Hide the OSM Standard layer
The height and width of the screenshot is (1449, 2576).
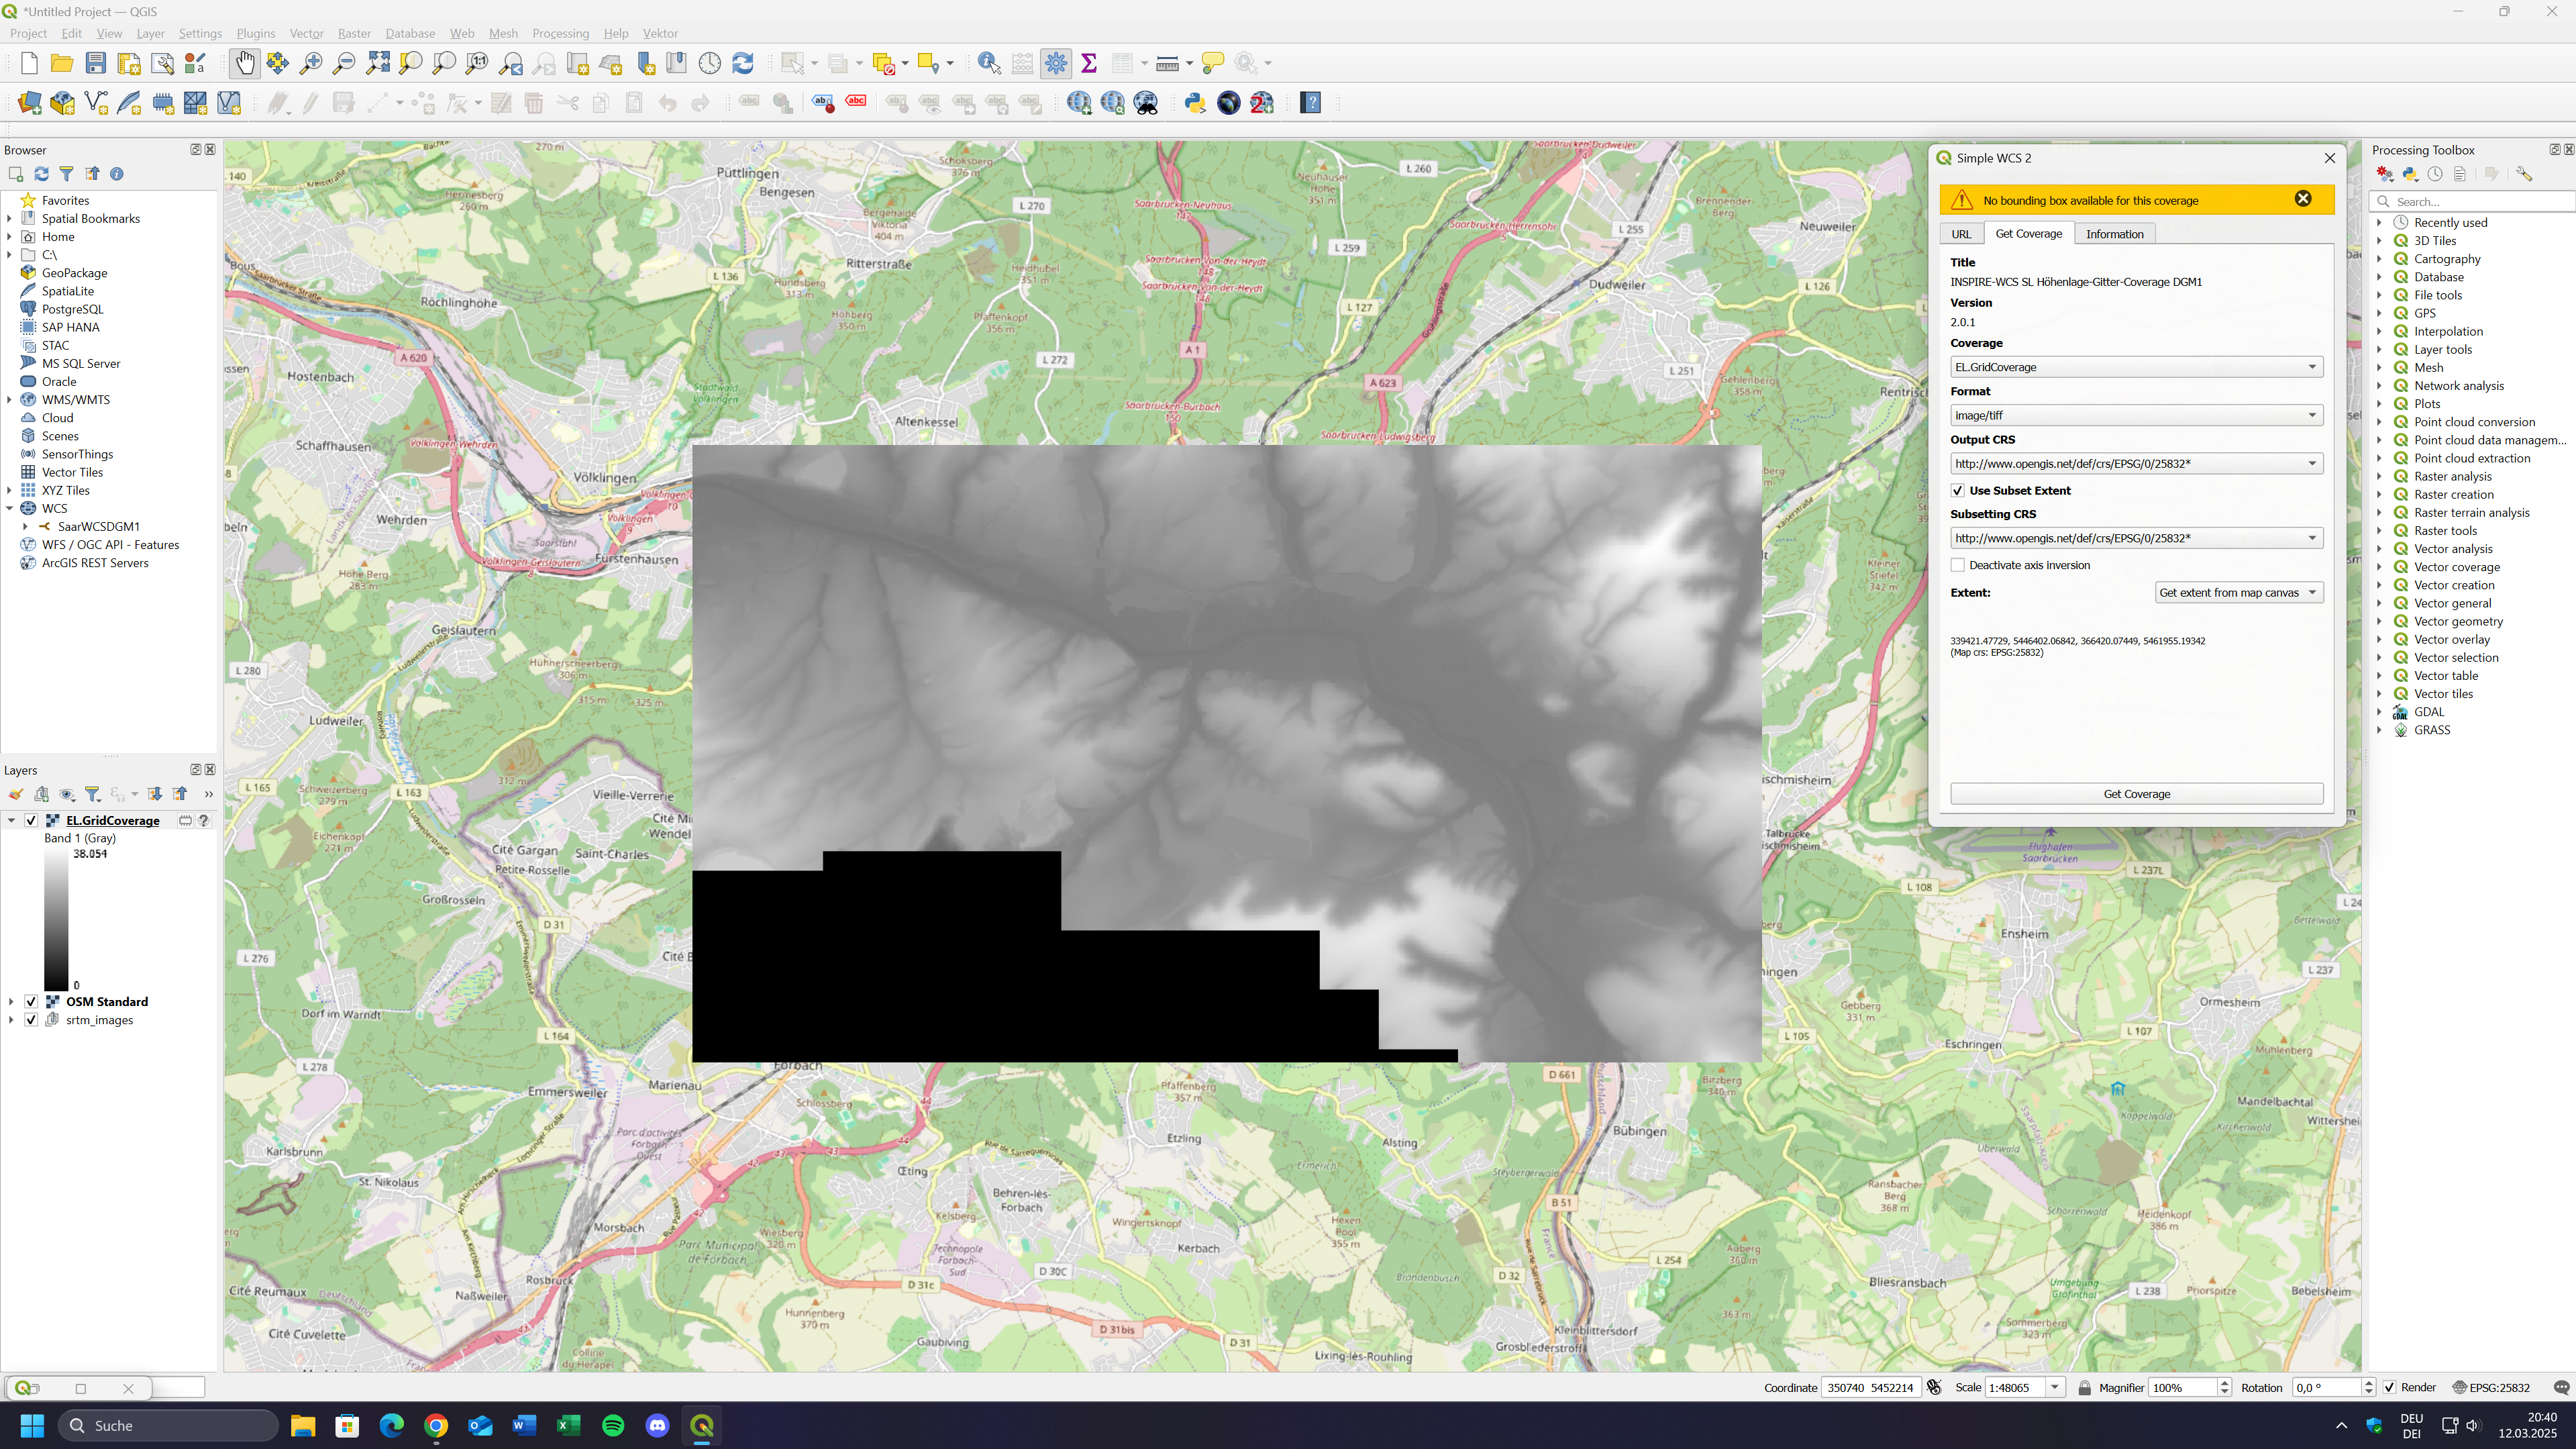tap(31, 1001)
